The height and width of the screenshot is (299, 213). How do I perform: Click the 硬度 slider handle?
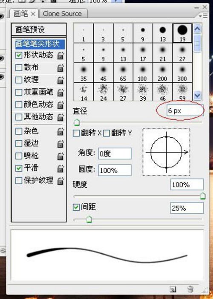[x=203, y=196]
